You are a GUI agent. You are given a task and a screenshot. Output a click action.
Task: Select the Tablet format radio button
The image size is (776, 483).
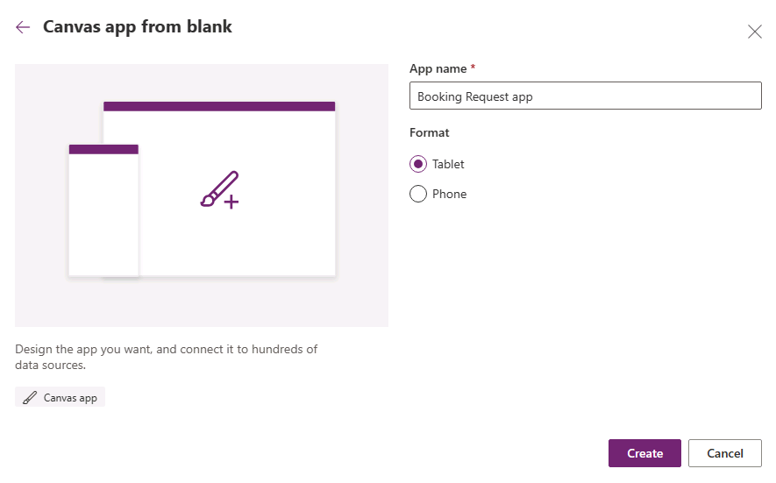(x=418, y=164)
